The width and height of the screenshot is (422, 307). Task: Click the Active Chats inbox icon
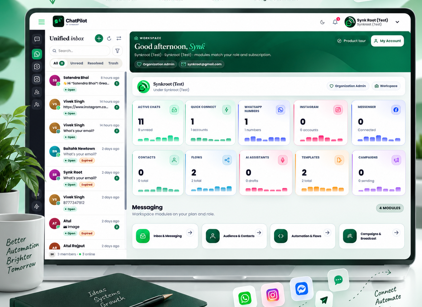pos(174,110)
